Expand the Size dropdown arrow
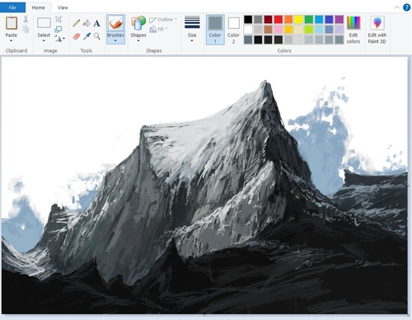412x320 pixels. [x=192, y=40]
